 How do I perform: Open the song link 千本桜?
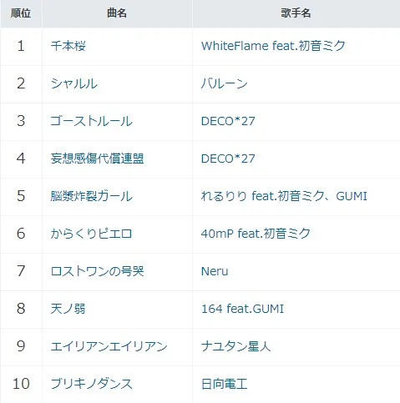(x=68, y=46)
